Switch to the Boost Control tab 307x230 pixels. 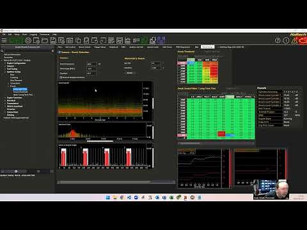[84, 47]
